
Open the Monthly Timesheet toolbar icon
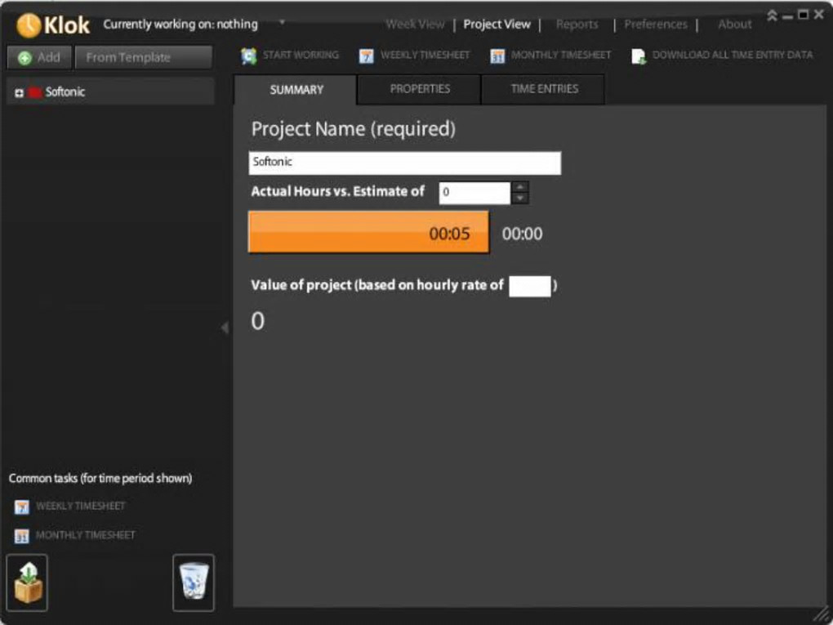coord(497,56)
